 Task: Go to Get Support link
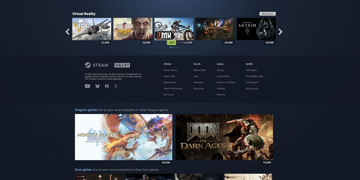click(252, 82)
